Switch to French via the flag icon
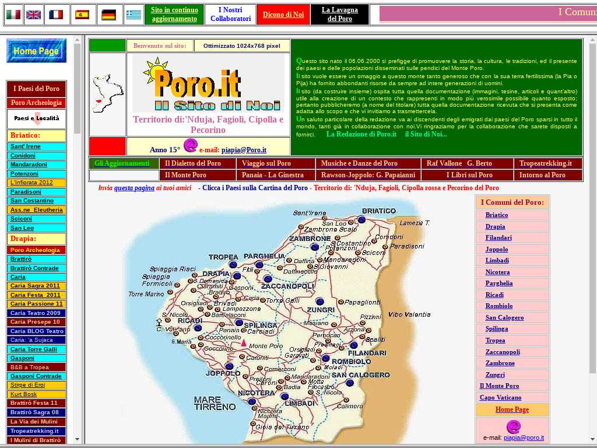The image size is (597, 448). coord(56,15)
